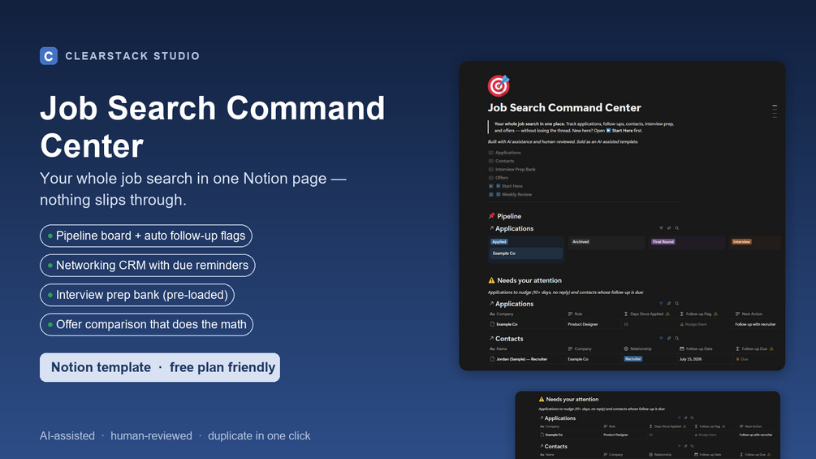Click Follow-up Due column header, large preview

coord(754,349)
